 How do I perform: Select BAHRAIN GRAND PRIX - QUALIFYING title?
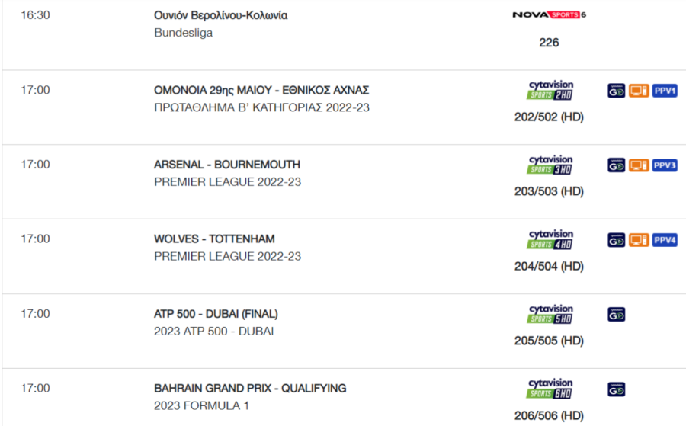[x=250, y=389]
